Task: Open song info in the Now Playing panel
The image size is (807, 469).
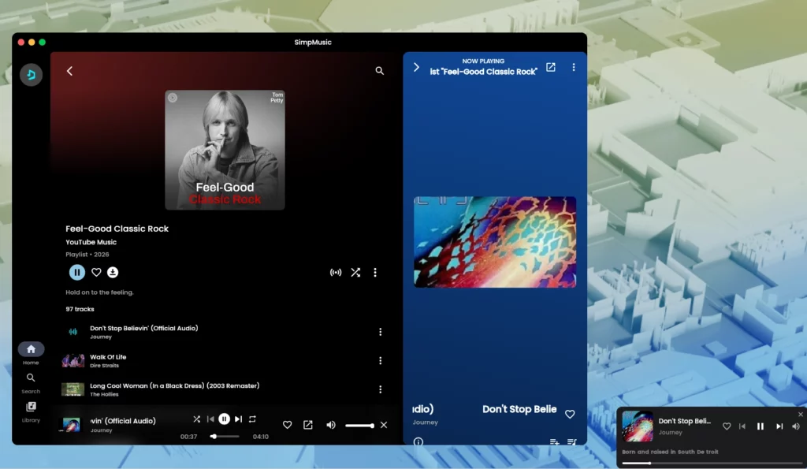Action: click(417, 442)
